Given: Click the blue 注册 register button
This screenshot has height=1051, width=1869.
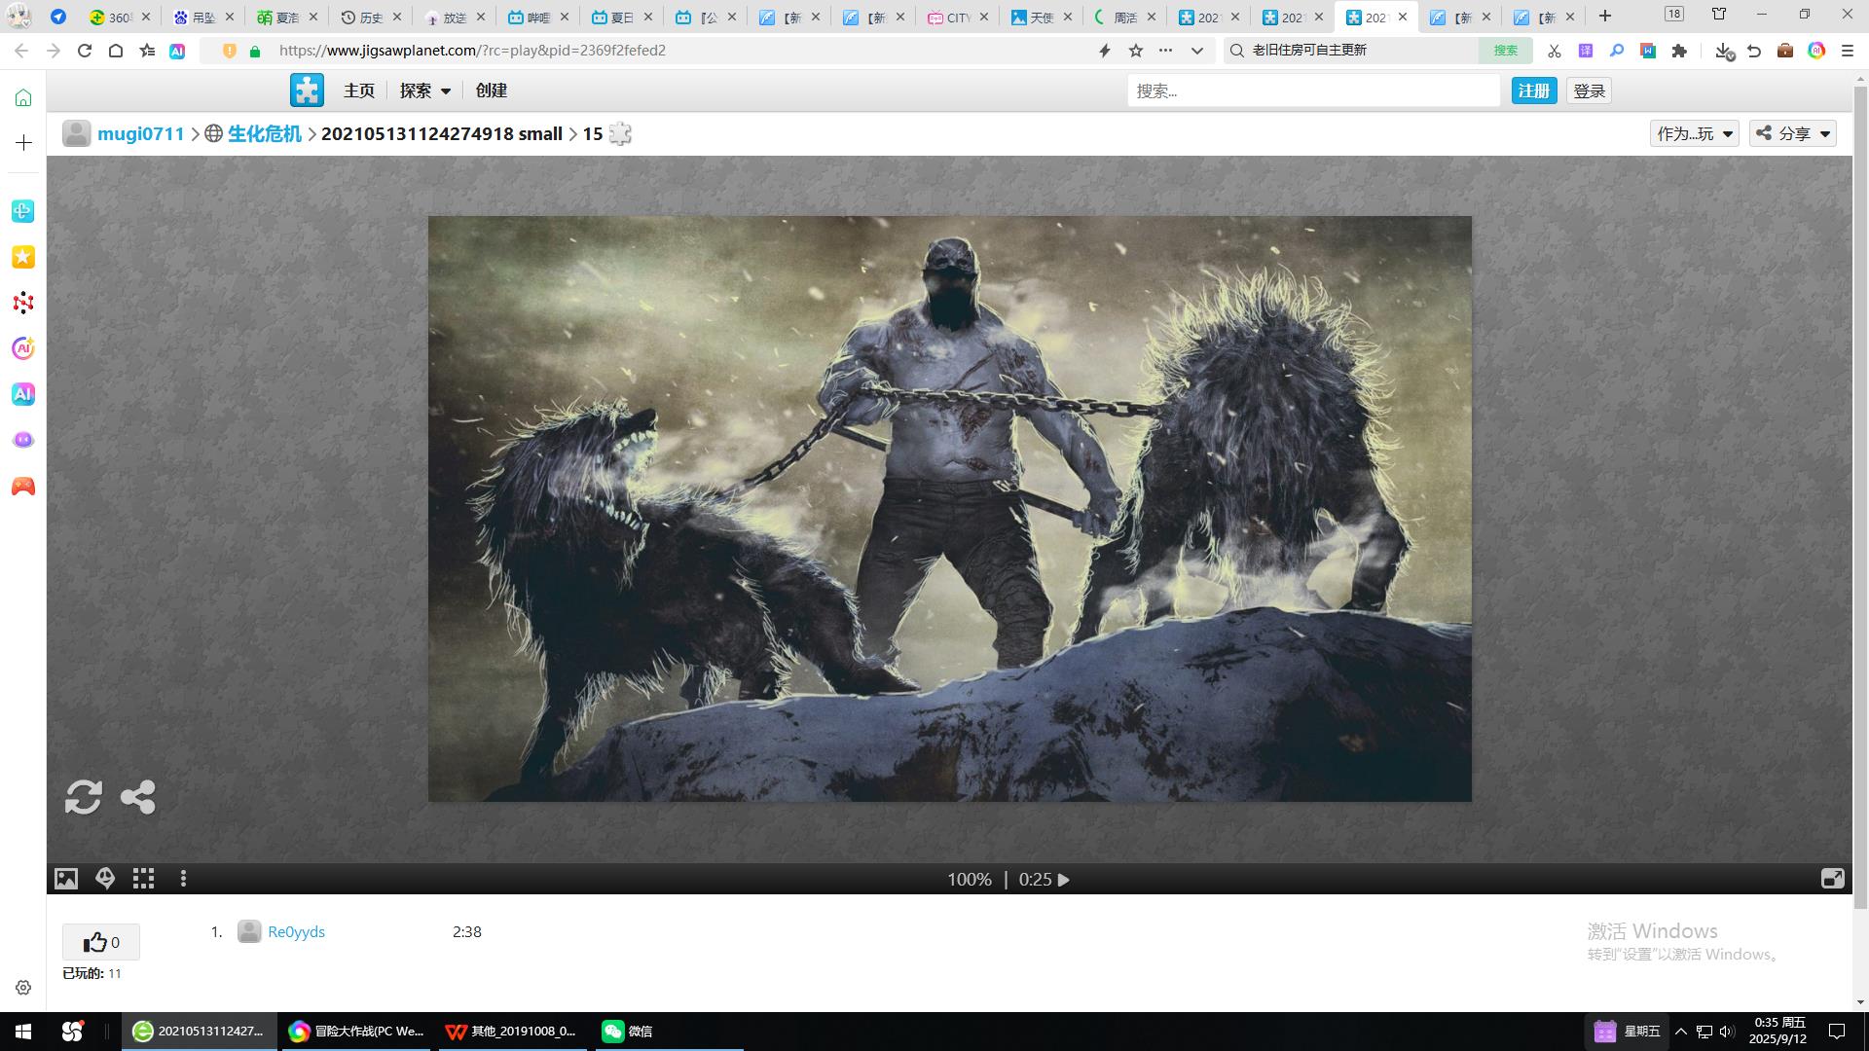Looking at the screenshot, I should tap(1534, 91).
